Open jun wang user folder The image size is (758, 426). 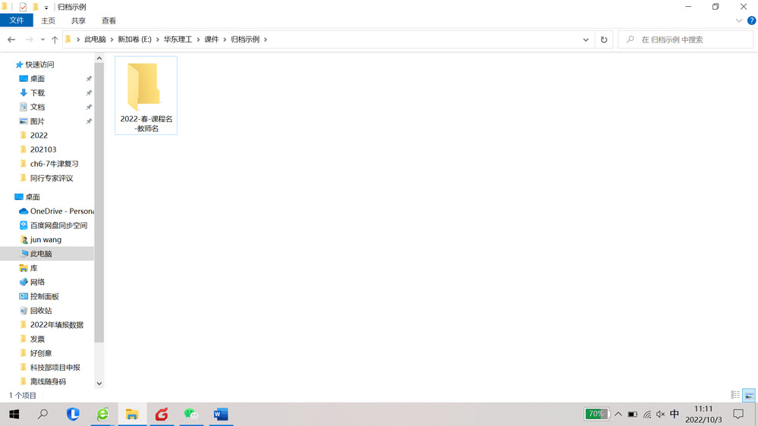click(x=46, y=240)
